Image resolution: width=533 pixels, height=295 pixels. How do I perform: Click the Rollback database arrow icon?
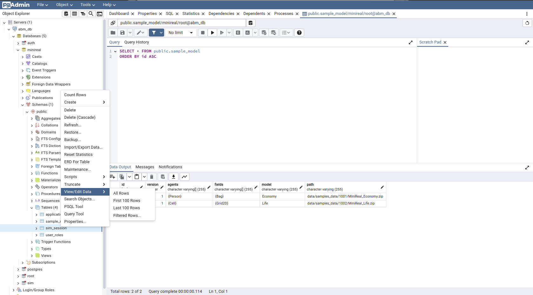[x=273, y=33]
